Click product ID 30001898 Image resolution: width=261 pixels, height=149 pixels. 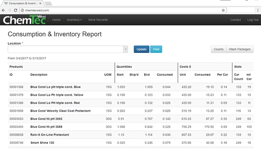16,111
